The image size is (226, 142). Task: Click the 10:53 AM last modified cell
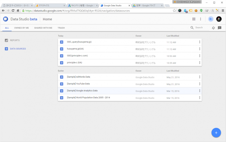pyautogui.click(x=171, y=56)
